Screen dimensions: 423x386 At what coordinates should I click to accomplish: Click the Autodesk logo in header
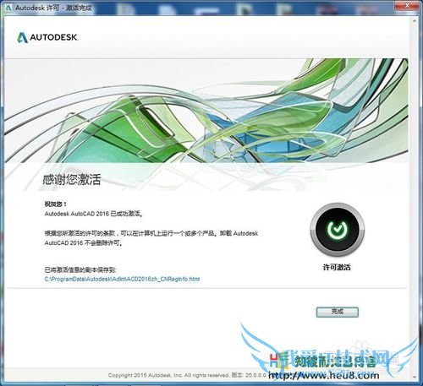[47, 37]
